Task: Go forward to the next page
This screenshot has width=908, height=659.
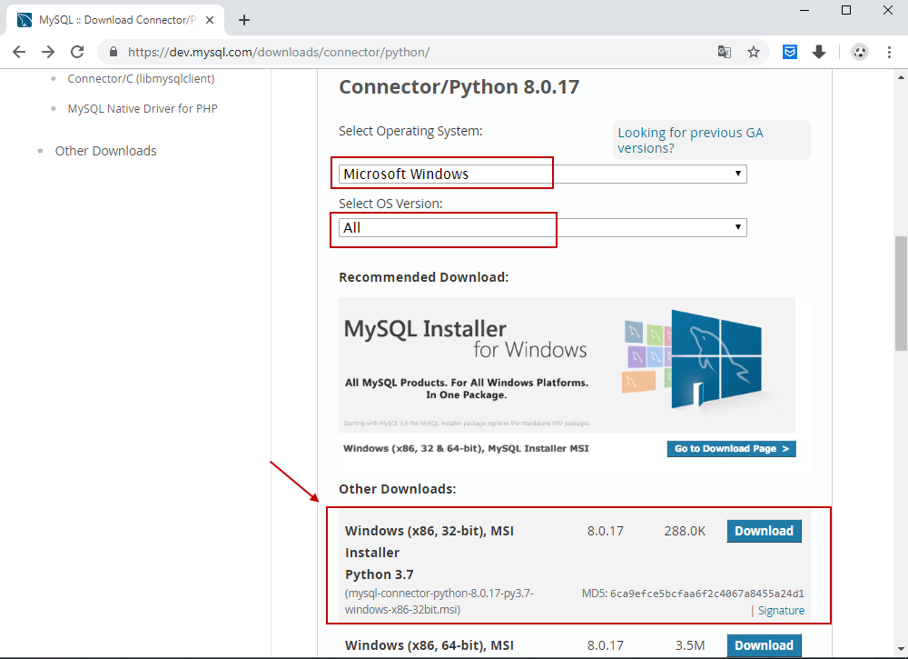Action: [48, 52]
